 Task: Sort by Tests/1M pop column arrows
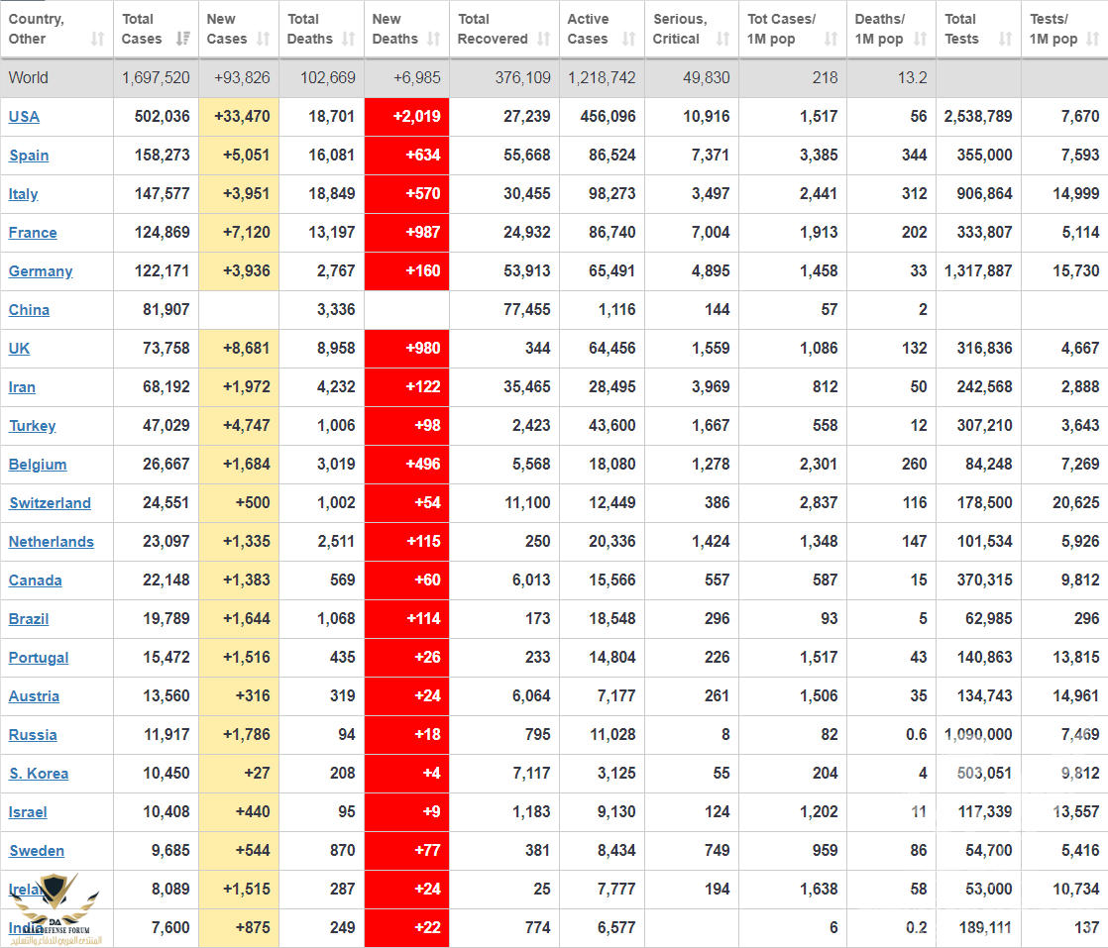coord(1092,39)
